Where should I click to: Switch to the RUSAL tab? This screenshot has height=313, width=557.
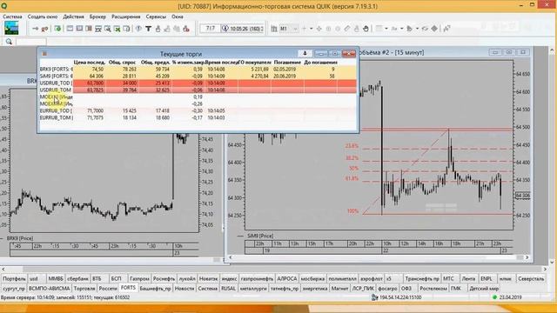coord(228,289)
